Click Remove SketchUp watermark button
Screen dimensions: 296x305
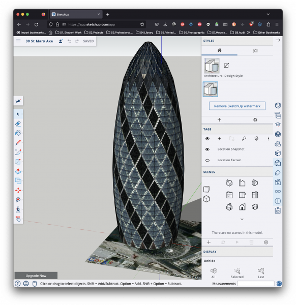(237, 106)
